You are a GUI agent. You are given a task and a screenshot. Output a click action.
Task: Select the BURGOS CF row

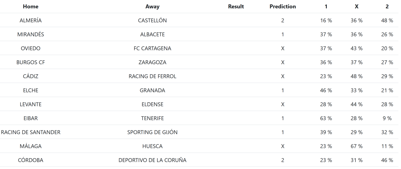click(31, 62)
